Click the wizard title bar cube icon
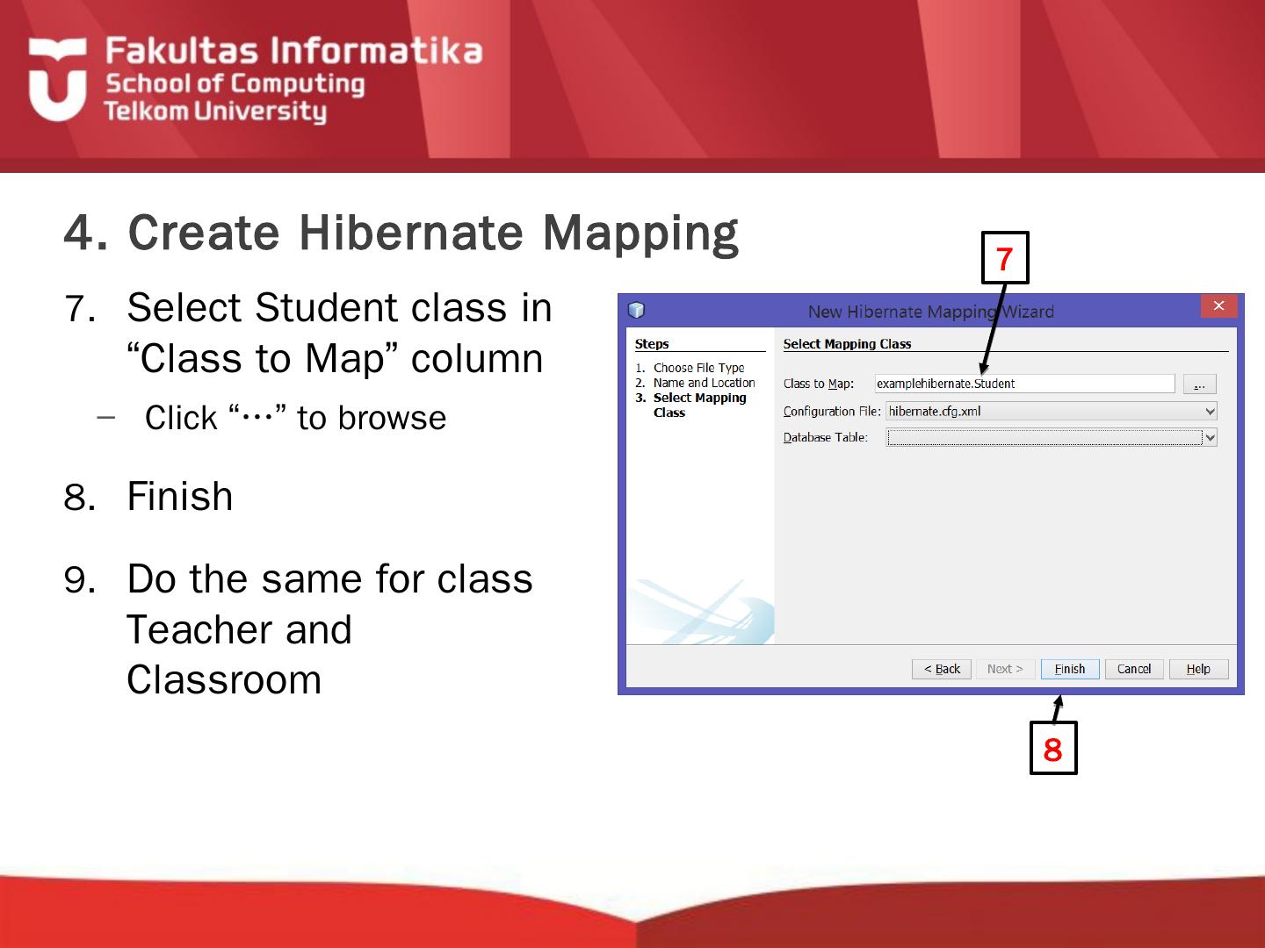This screenshot has width=1265, height=948. point(637,311)
